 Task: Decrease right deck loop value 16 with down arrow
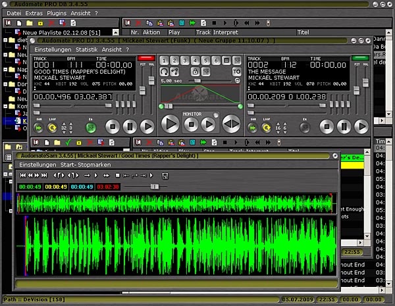click(x=278, y=132)
